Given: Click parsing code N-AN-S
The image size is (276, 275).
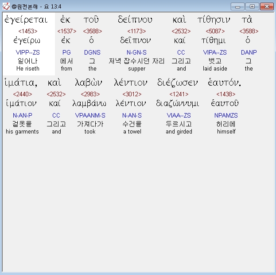Looking at the screenshot, I should click(132, 115).
